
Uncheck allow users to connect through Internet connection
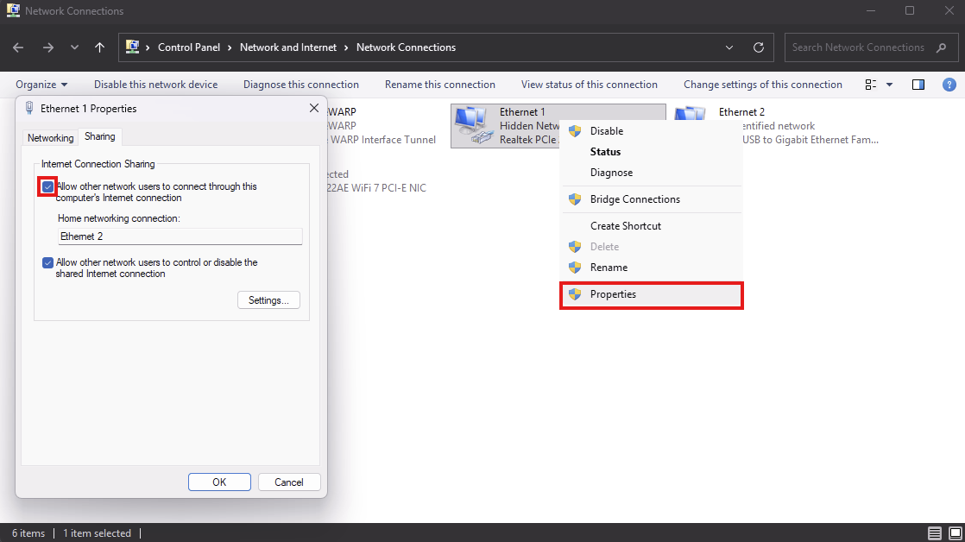point(48,186)
